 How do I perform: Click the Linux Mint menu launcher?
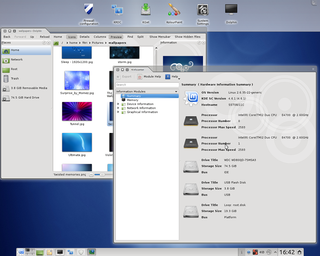click(x=21, y=252)
